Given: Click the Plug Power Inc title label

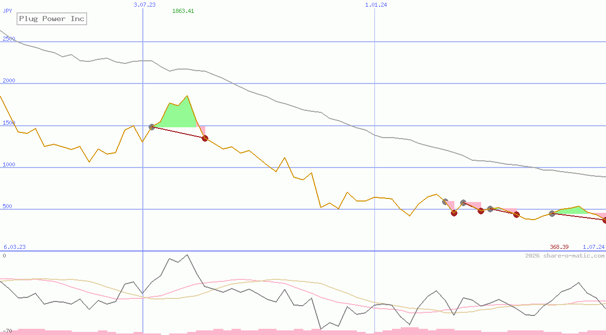Looking at the screenshot, I should [x=52, y=19].
